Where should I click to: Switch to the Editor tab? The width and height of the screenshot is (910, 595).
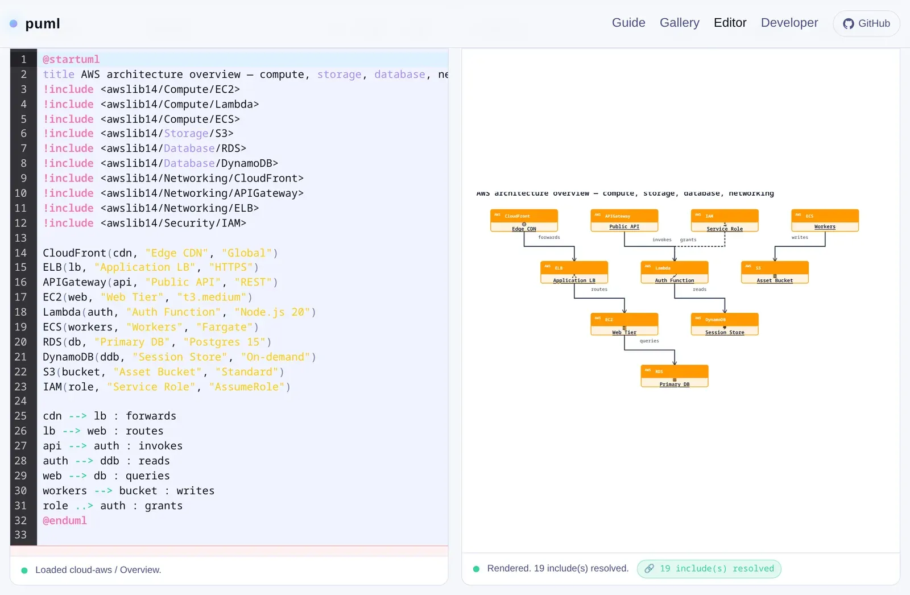tap(730, 23)
